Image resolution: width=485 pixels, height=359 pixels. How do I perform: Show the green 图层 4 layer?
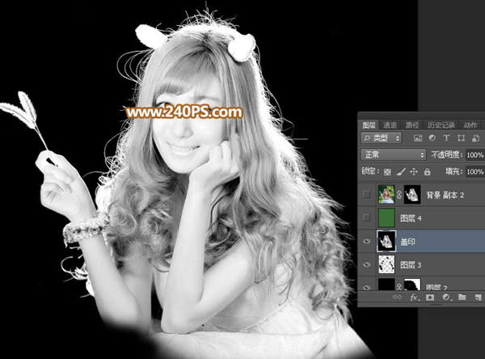pos(366,218)
